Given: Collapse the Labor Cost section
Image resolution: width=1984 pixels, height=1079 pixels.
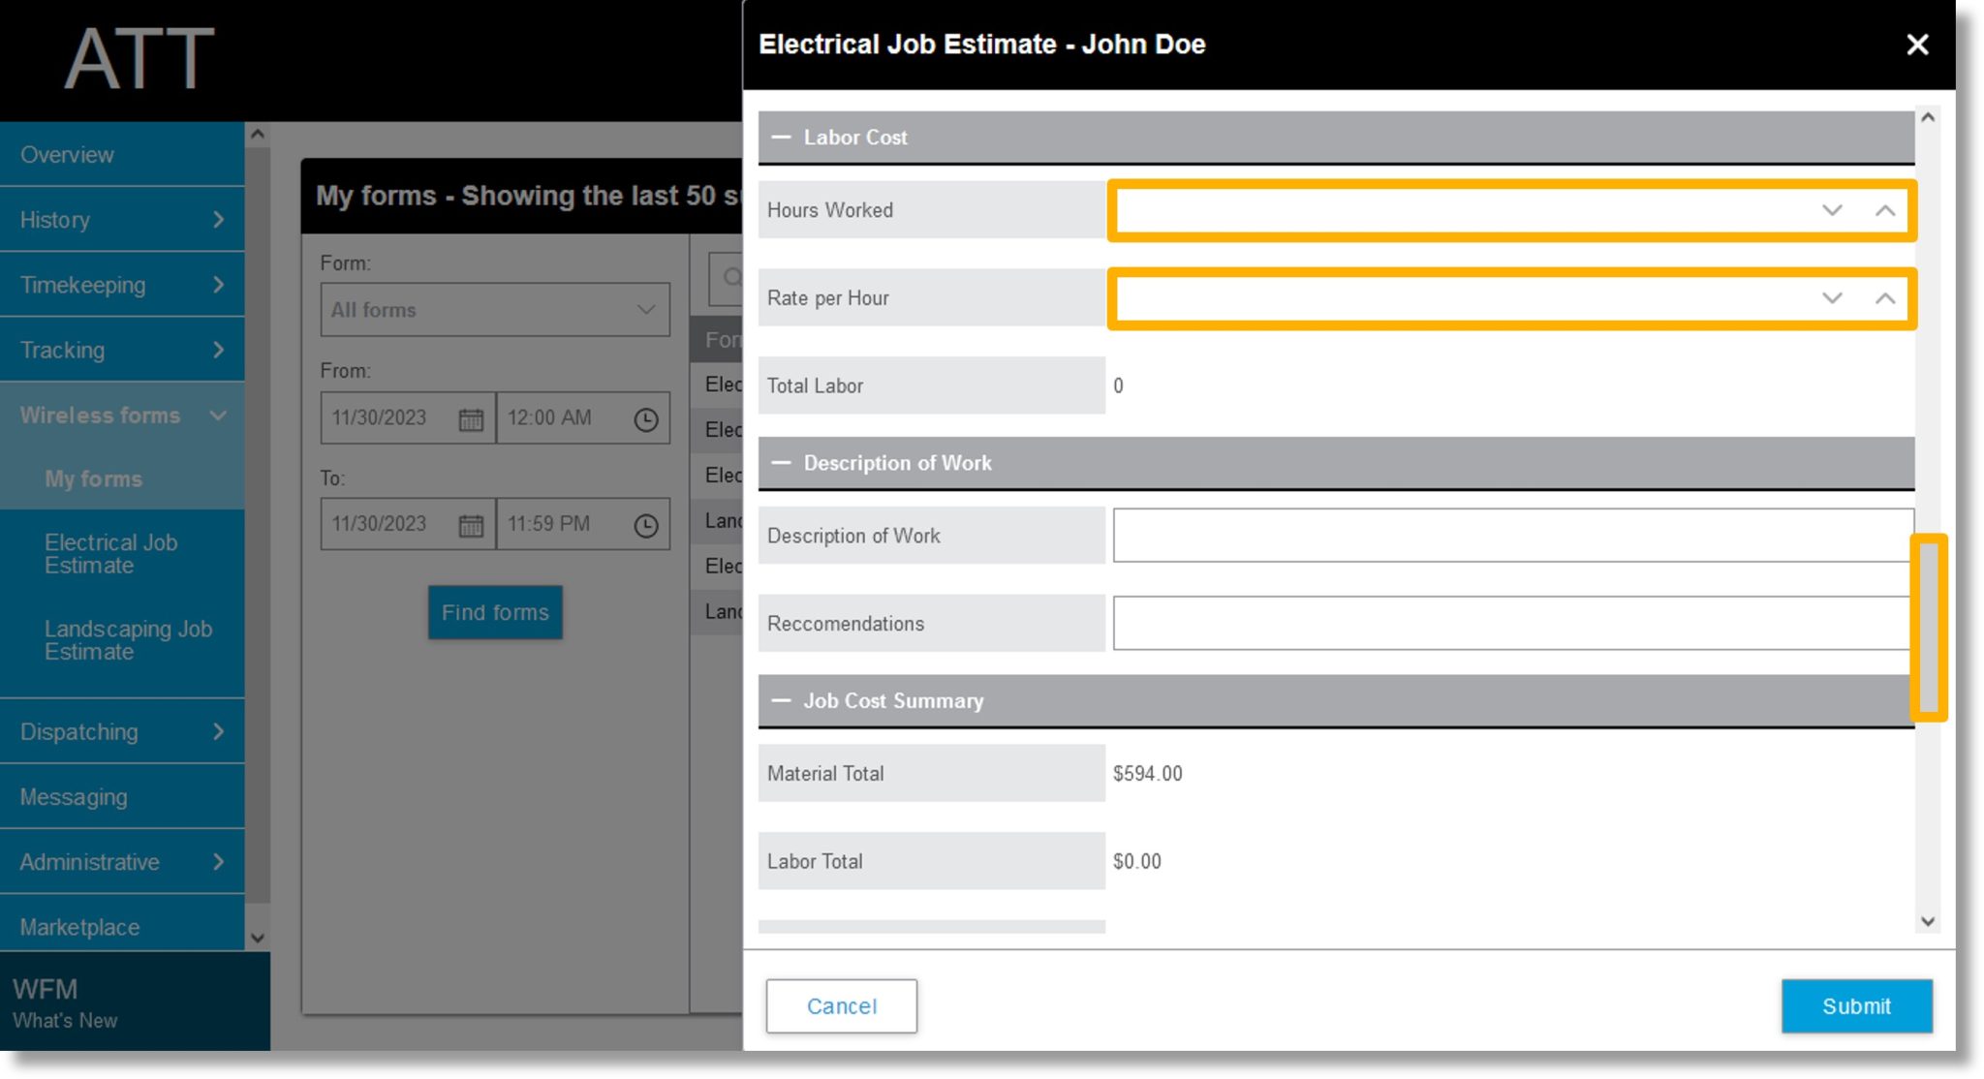Looking at the screenshot, I should 781,138.
